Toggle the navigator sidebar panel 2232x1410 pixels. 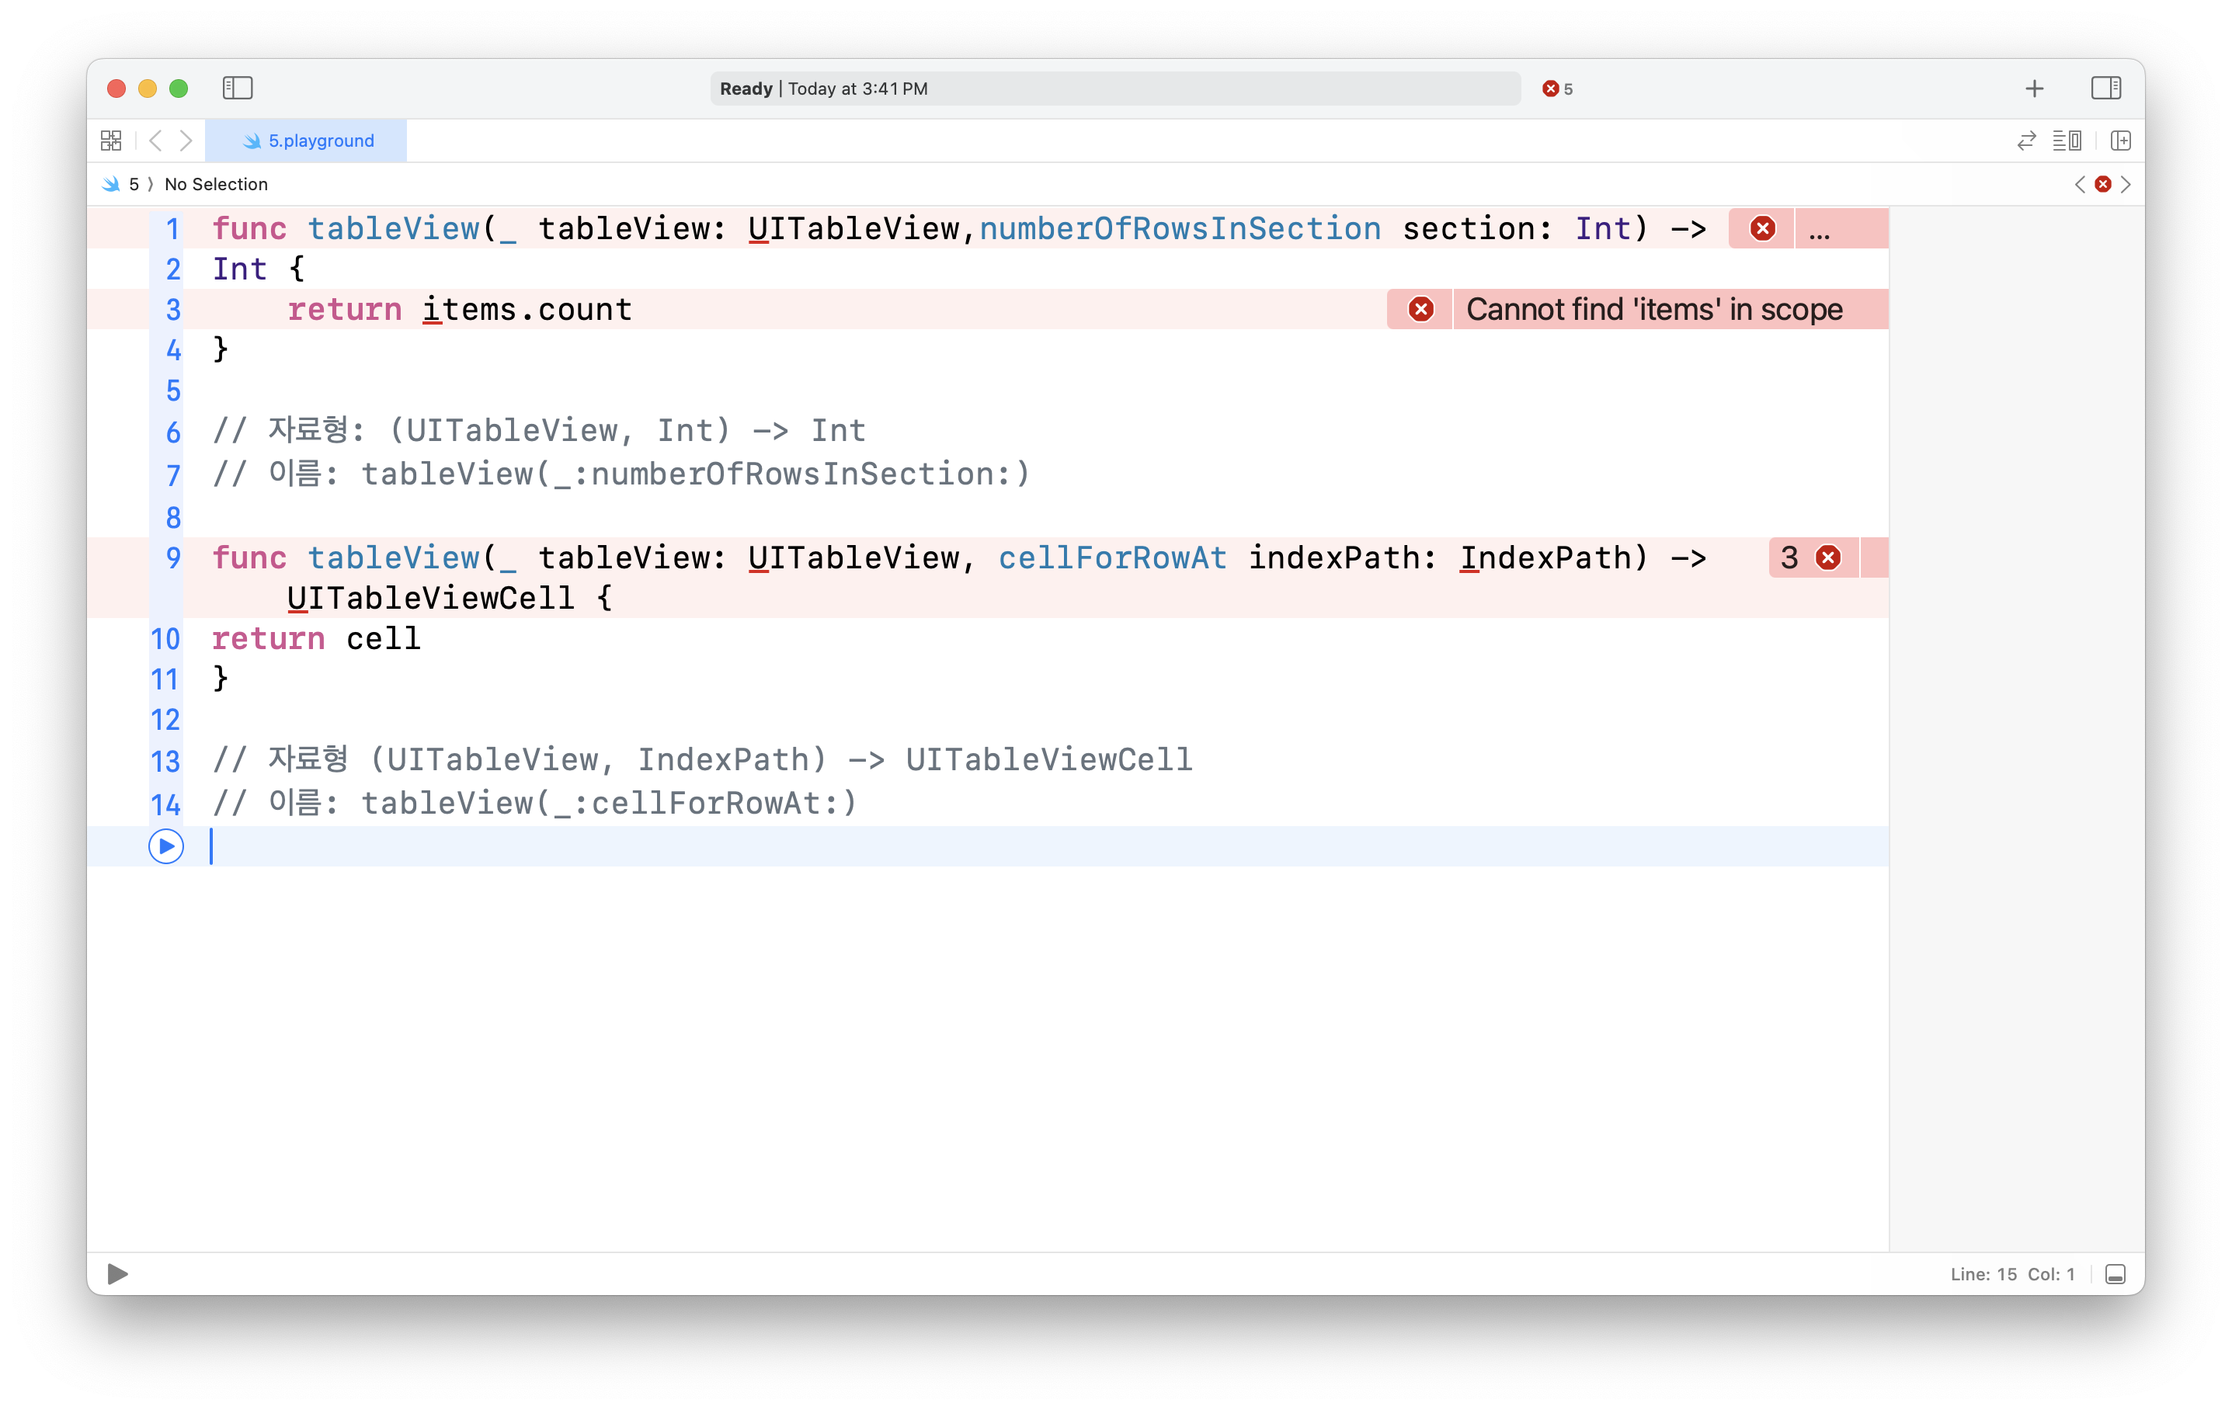pos(238,88)
